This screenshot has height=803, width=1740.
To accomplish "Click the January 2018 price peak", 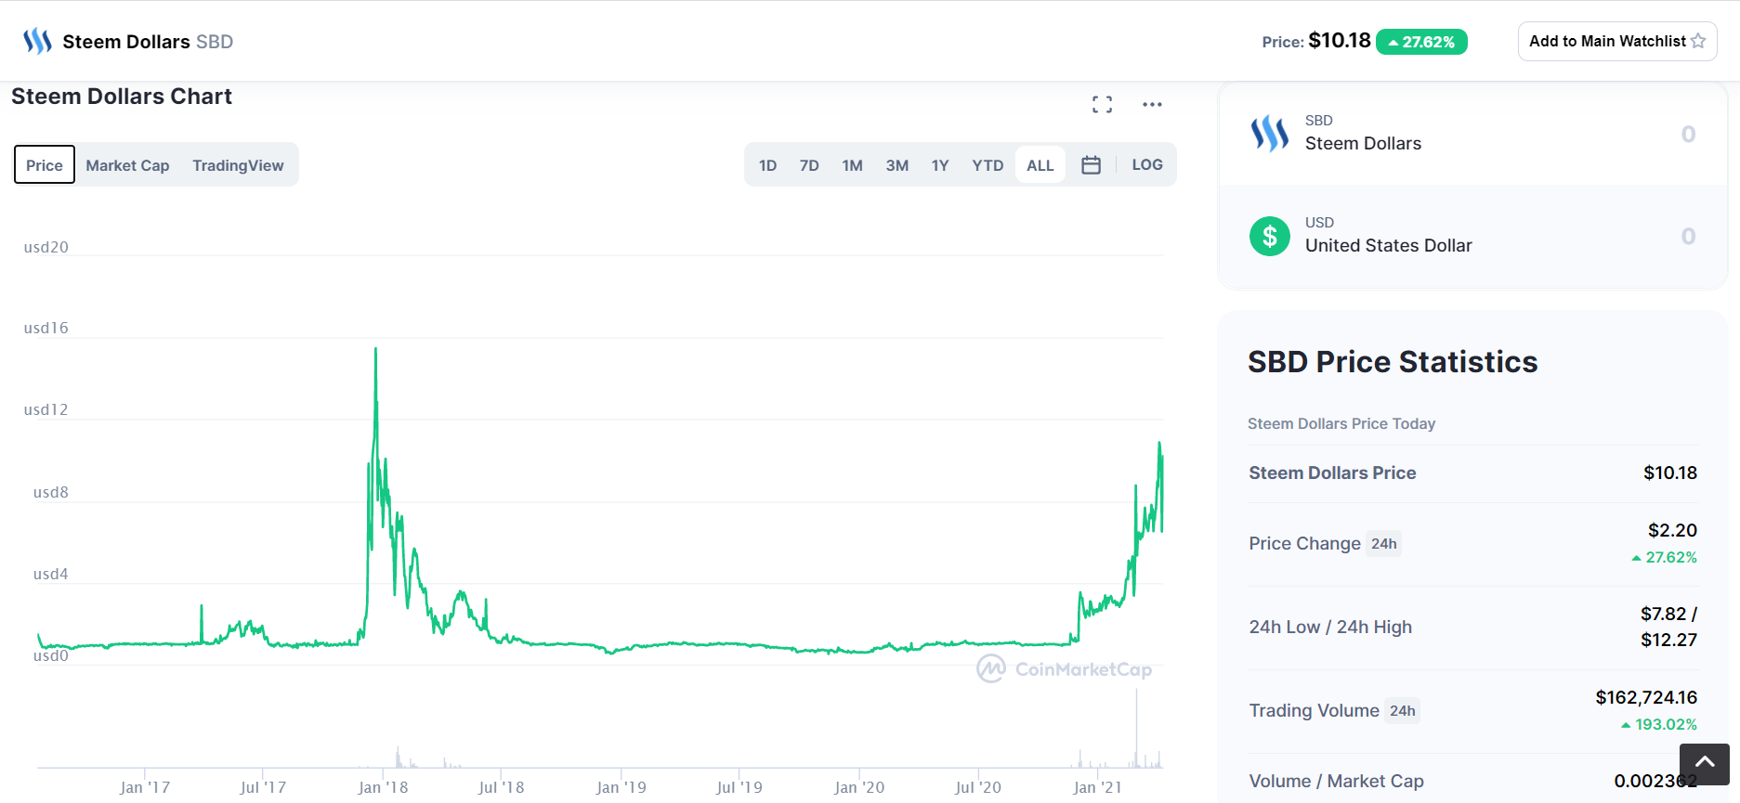I will coord(375,350).
